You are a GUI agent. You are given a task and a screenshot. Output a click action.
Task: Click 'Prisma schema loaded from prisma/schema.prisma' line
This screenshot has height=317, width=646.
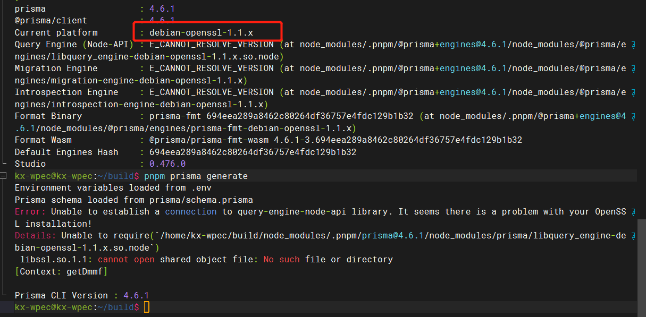[x=134, y=200]
